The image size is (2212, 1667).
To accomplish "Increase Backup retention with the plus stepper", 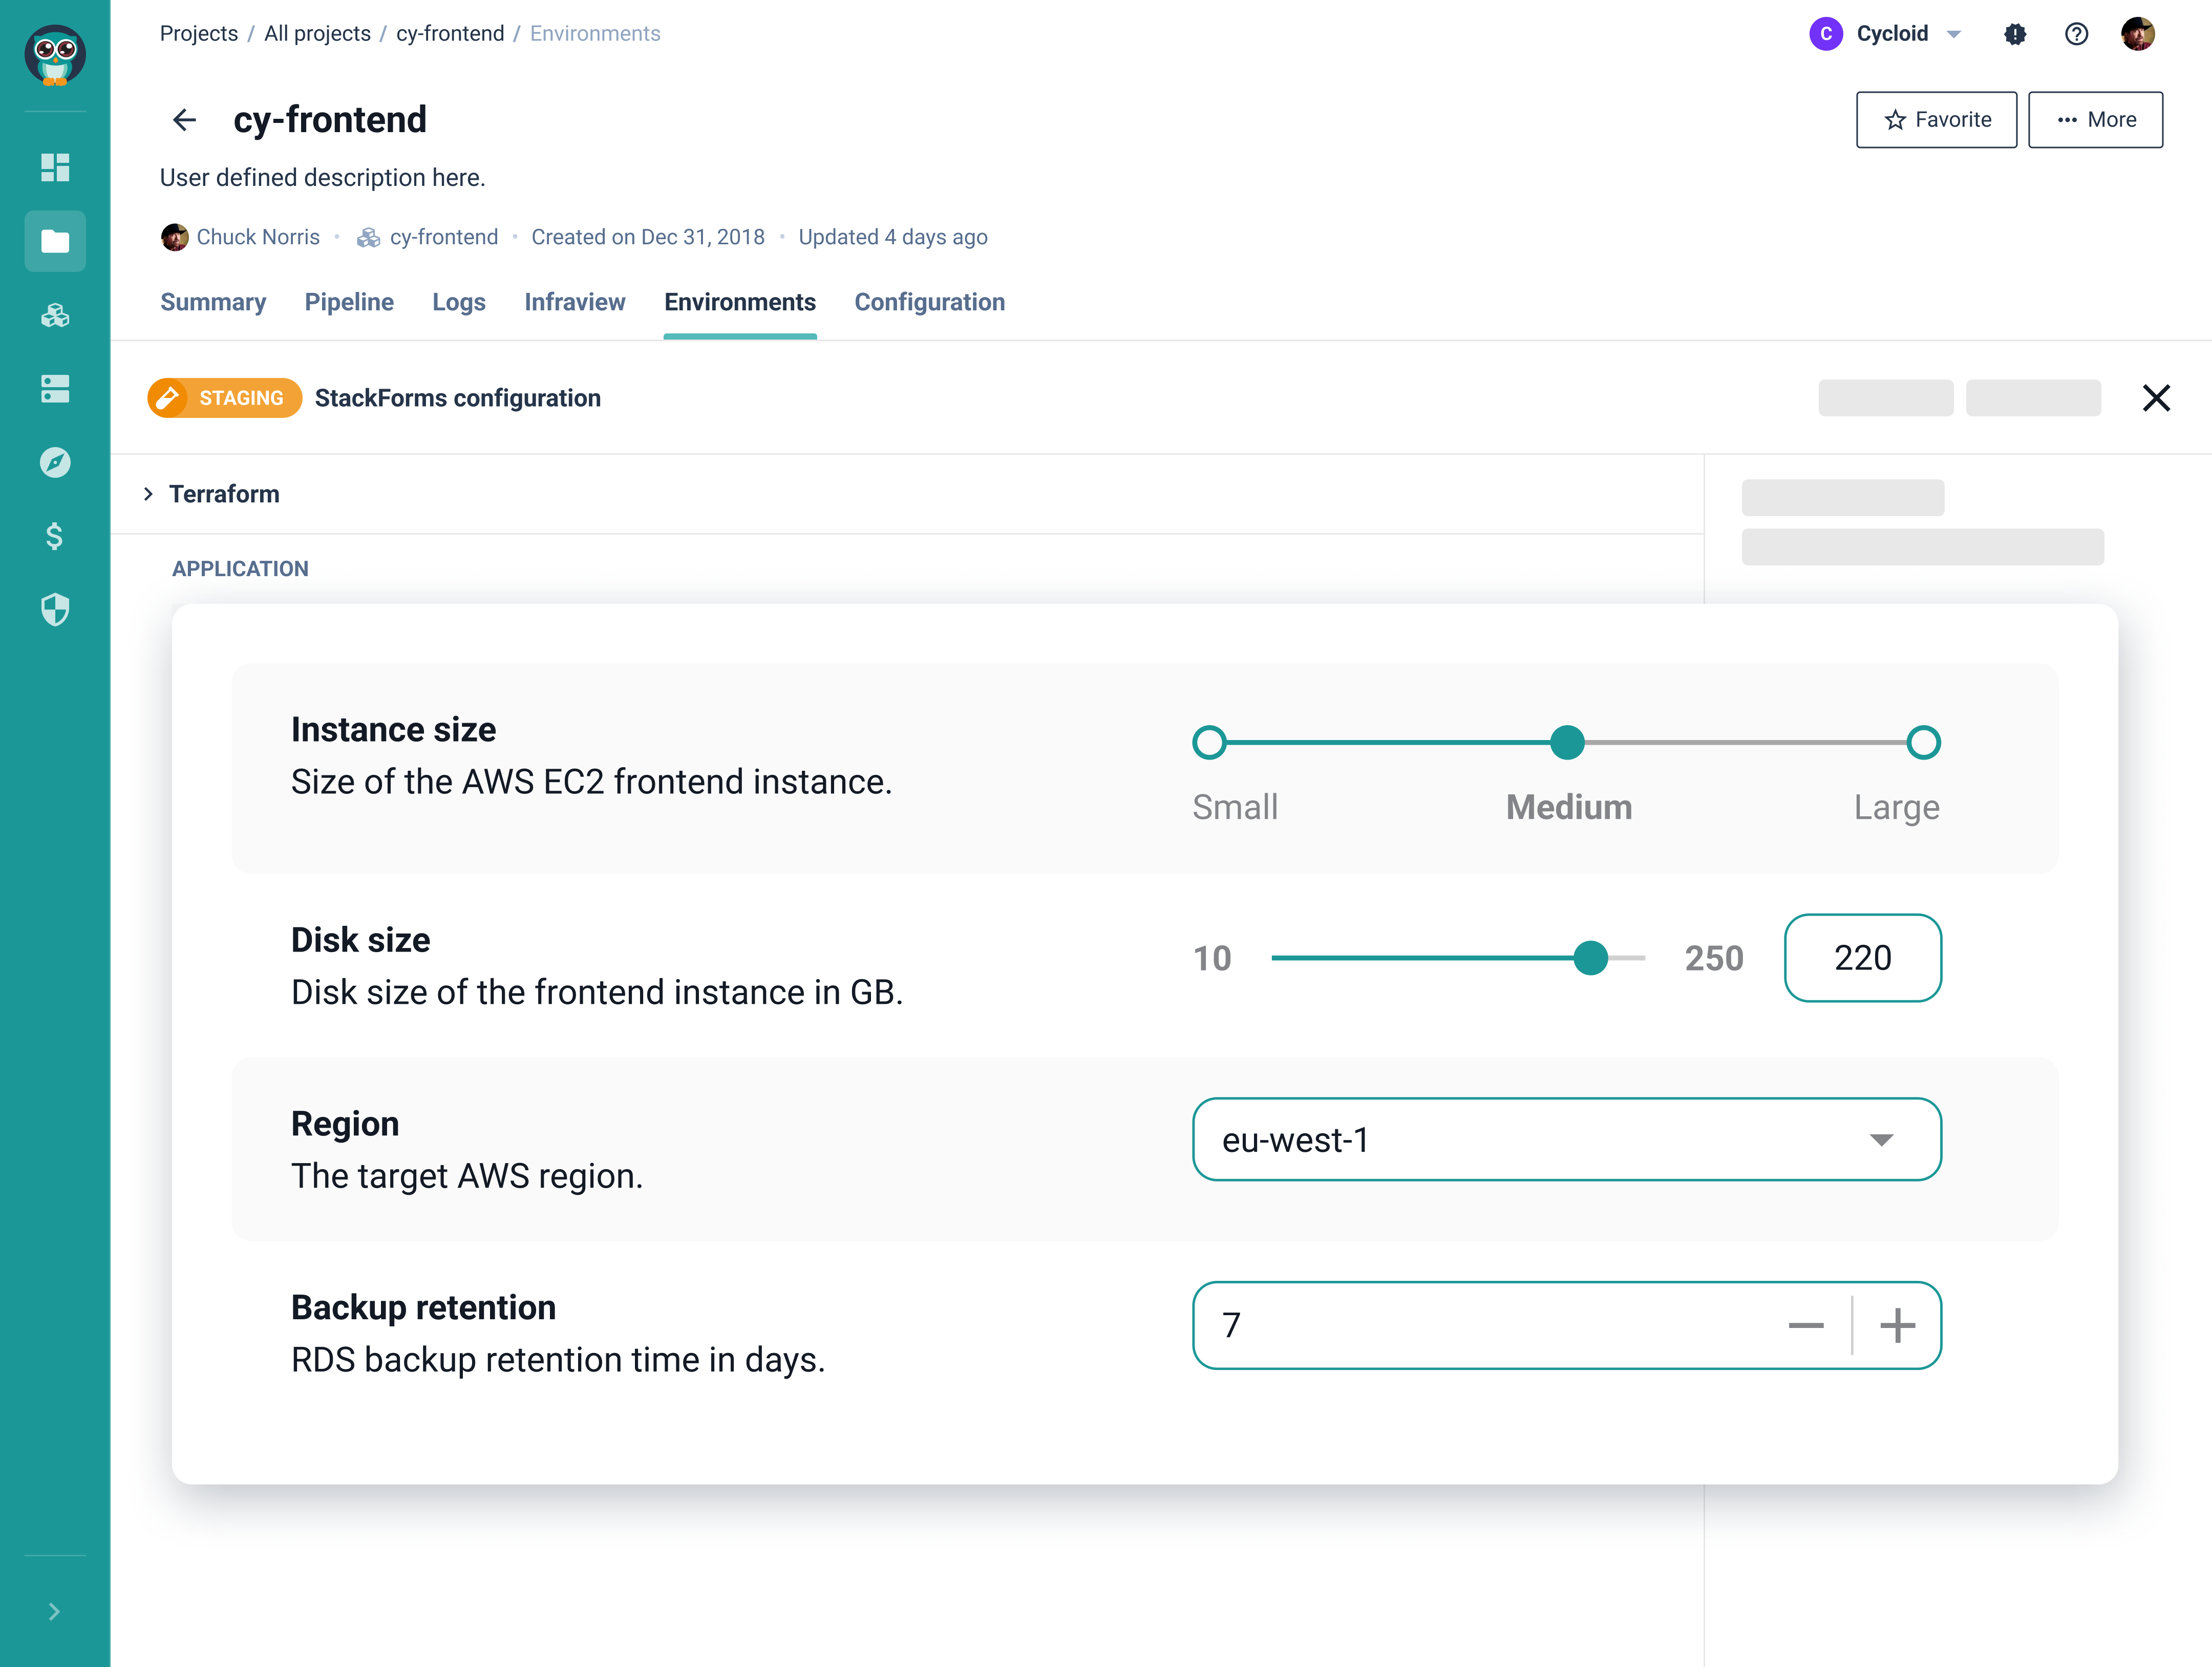I will click(x=1897, y=1325).
